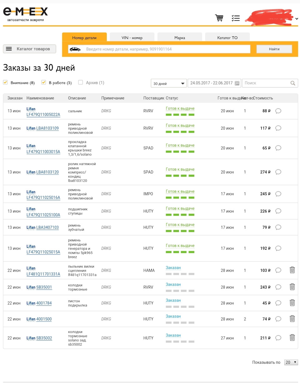Click the Найти button
Image resolution: width=300 pixels, height=385 pixels.
coord(274,49)
